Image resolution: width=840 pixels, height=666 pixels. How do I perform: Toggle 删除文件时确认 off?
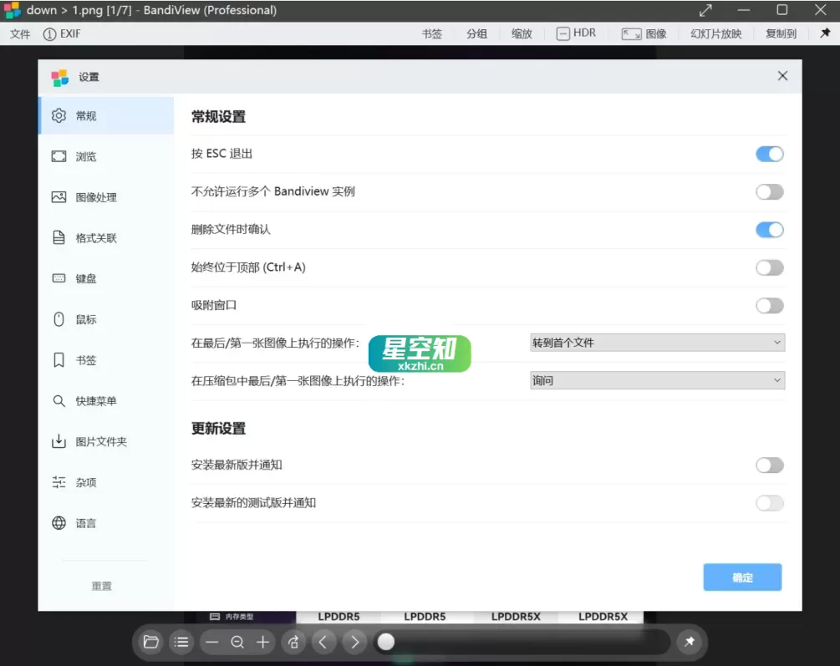pyautogui.click(x=769, y=229)
